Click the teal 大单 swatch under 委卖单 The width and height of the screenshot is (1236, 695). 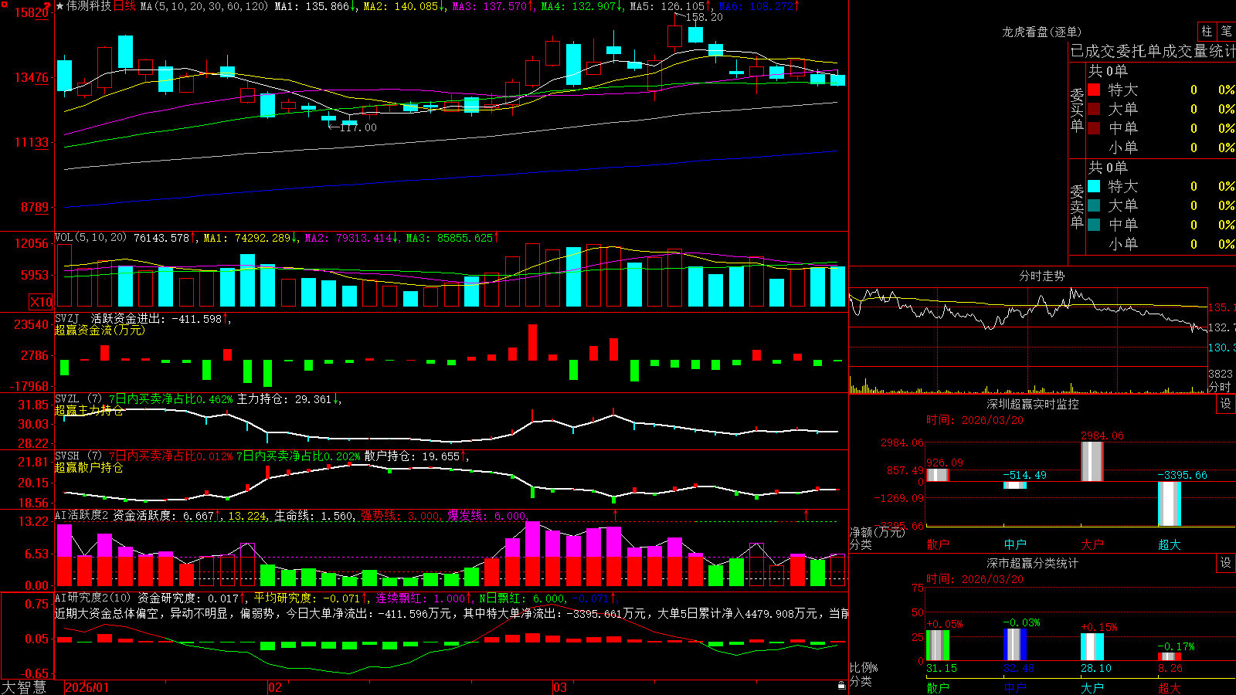[x=1094, y=205]
